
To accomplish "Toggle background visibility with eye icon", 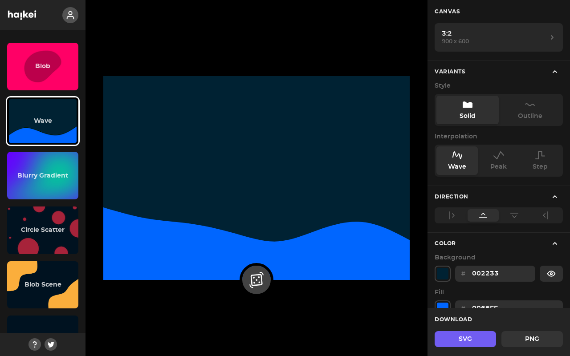I will tap(551, 274).
